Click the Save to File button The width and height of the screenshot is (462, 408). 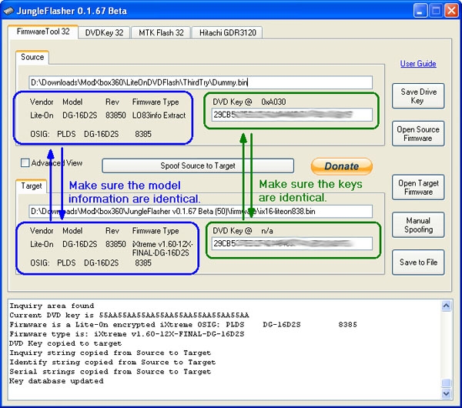418,263
